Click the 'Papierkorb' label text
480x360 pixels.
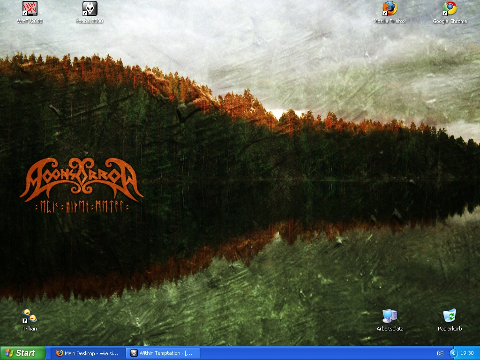pyautogui.click(x=450, y=329)
